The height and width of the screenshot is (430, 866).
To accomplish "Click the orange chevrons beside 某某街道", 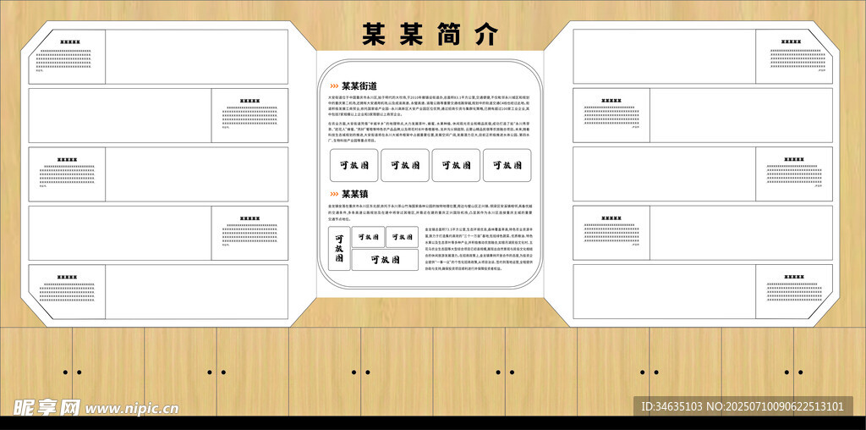I will (334, 85).
